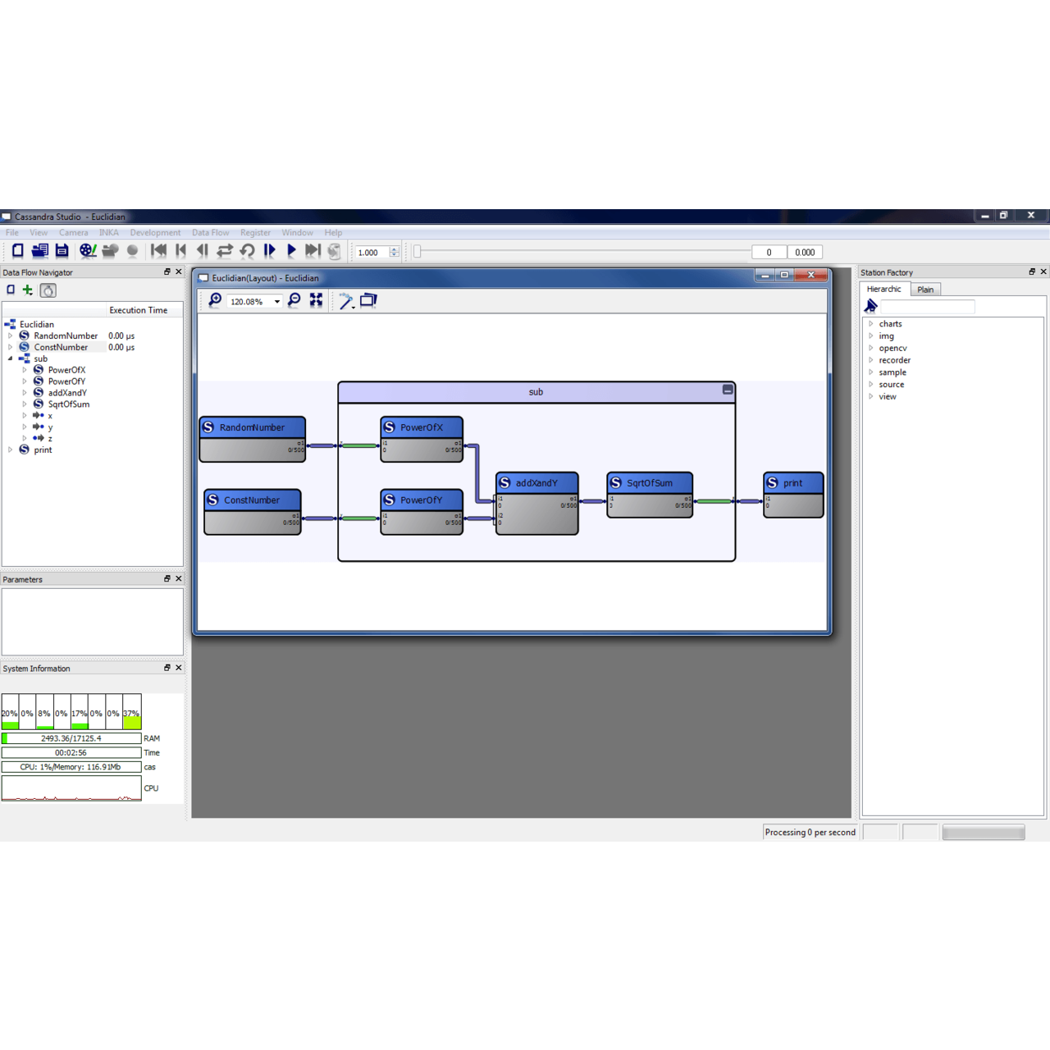Fit the data flow layout to window
The height and width of the screenshot is (1050, 1050).
point(316,301)
